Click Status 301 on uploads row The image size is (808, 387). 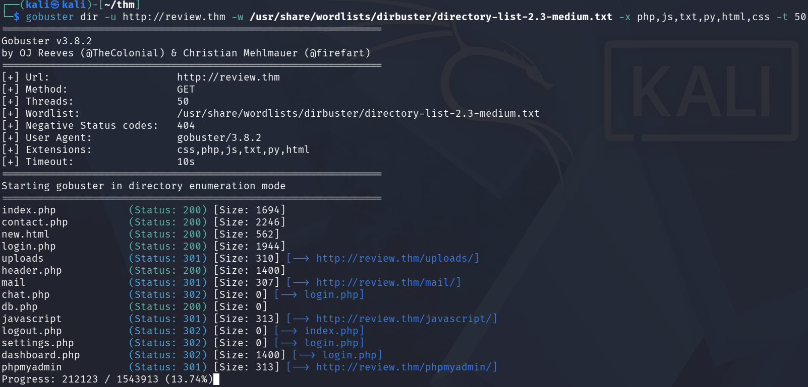tap(168, 258)
